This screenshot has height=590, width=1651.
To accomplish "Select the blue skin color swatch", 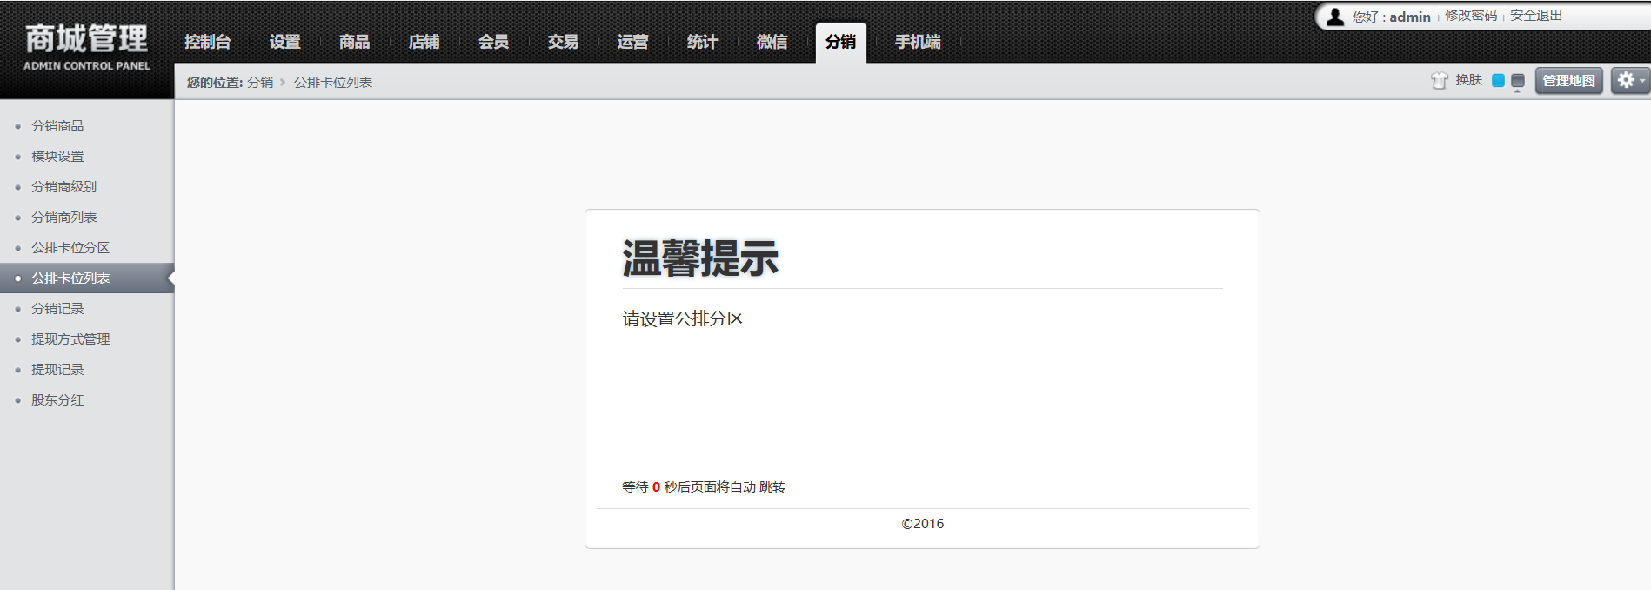I will point(1498,81).
